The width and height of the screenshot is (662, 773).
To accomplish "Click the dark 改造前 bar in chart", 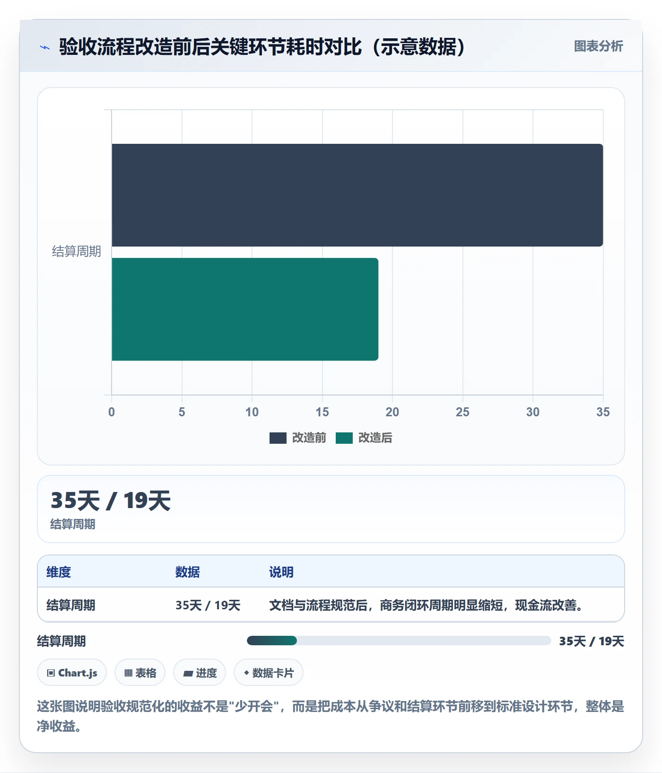I will [357, 195].
